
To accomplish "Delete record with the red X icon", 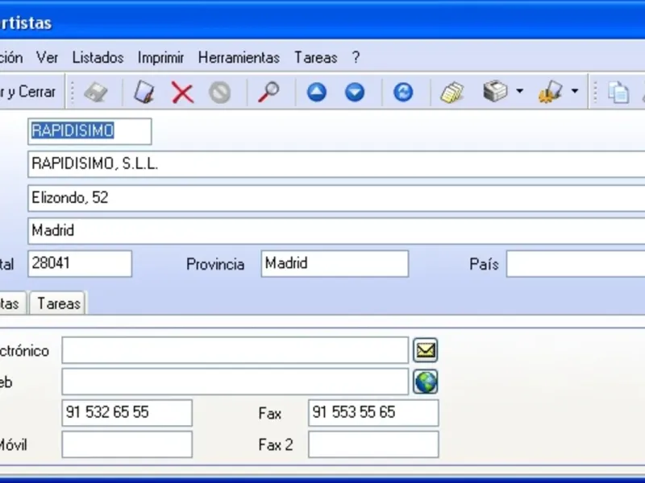I will [x=182, y=93].
